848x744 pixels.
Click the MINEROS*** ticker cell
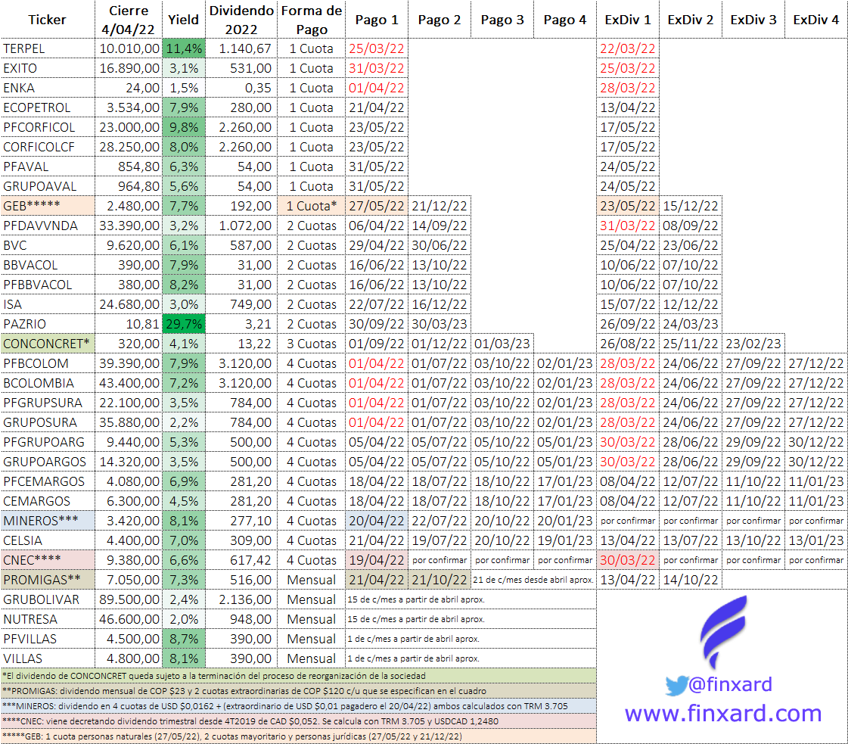48,521
